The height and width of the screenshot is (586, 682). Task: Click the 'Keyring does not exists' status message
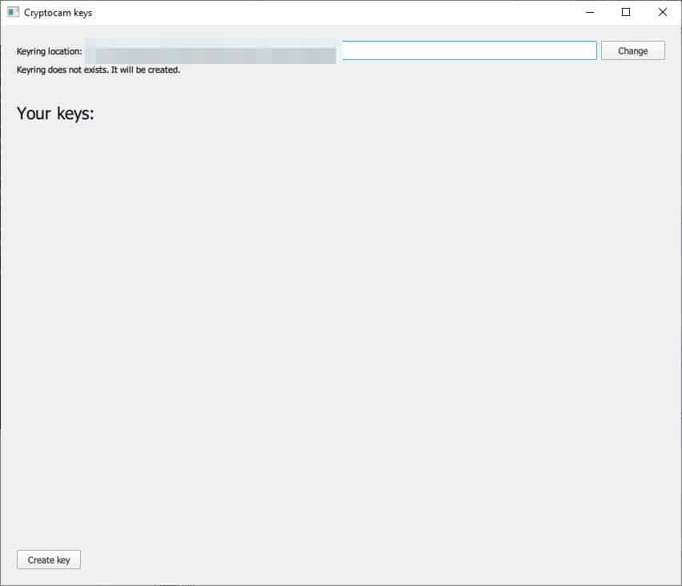click(98, 70)
